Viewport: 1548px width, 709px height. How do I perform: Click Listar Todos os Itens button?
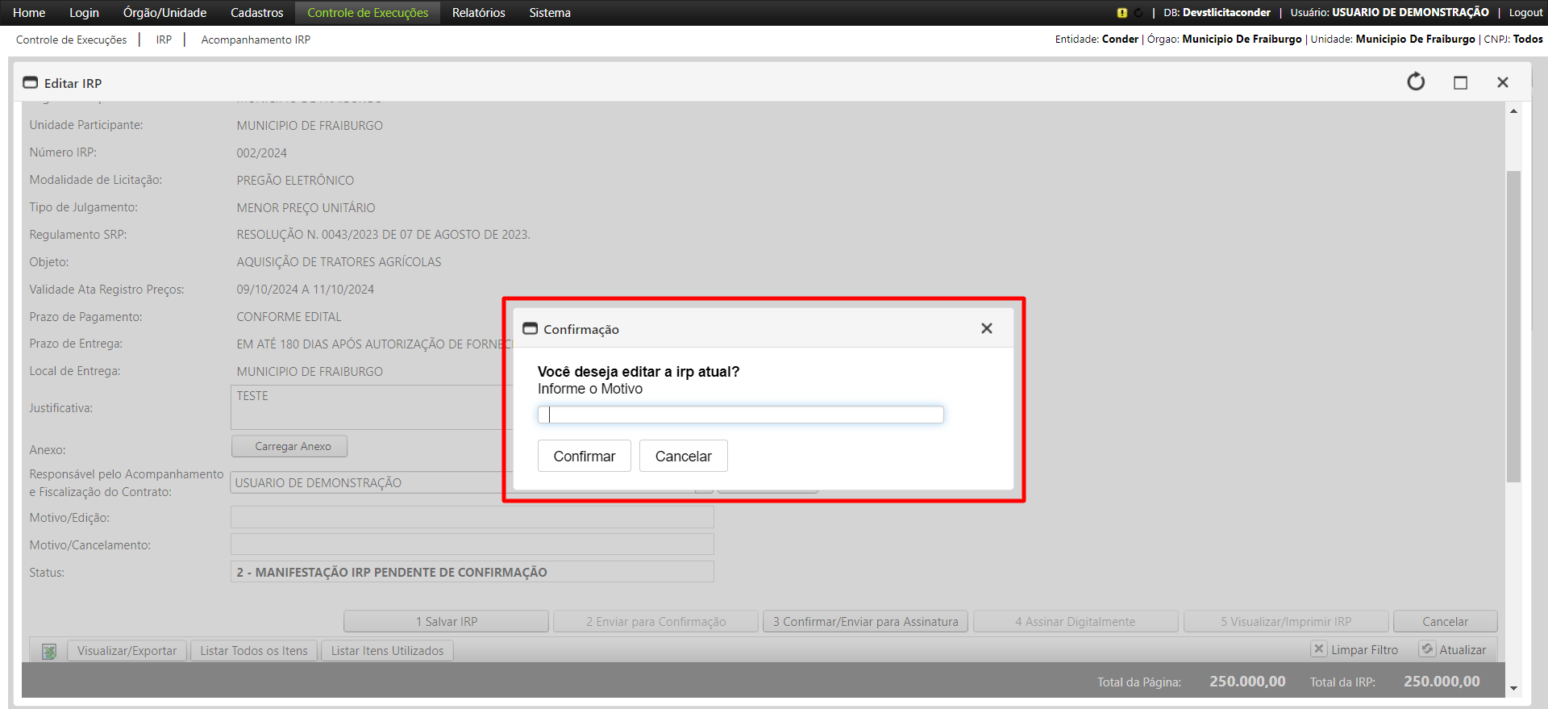254,651
